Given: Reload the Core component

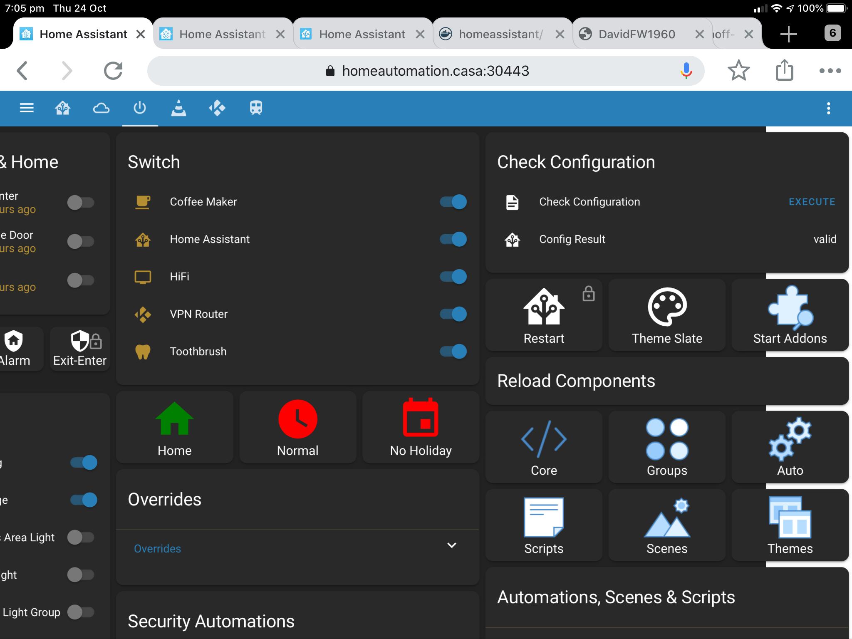Looking at the screenshot, I should [544, 447].
